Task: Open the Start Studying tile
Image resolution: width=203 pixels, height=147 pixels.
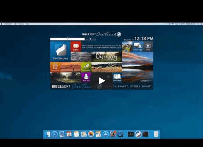Action: pyautogui.click(x=60, y=52)
